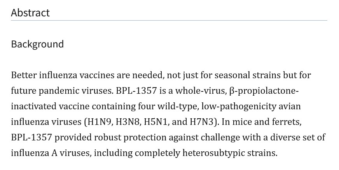339x170 pixels.
Task: Click the H1N9 virus subtype text
Action: pyautogui.click(x=100, y=122)
